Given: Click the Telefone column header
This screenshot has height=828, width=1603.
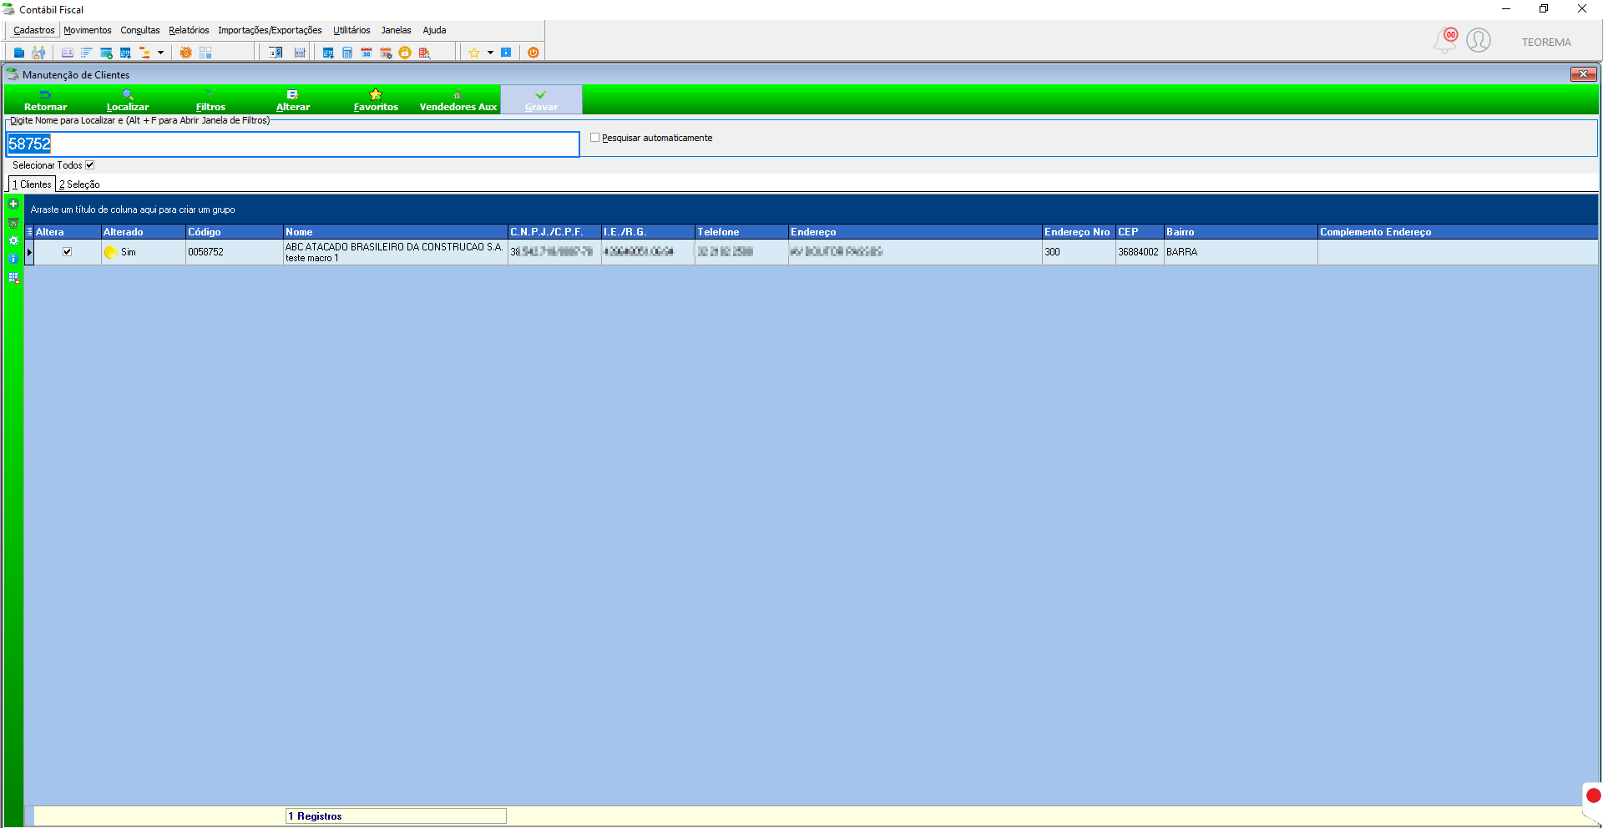Looking at the screenshot, I should 741,232.
